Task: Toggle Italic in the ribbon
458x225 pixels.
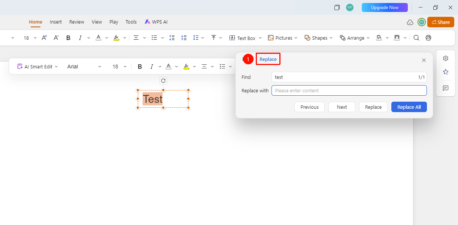Action: 80,38
